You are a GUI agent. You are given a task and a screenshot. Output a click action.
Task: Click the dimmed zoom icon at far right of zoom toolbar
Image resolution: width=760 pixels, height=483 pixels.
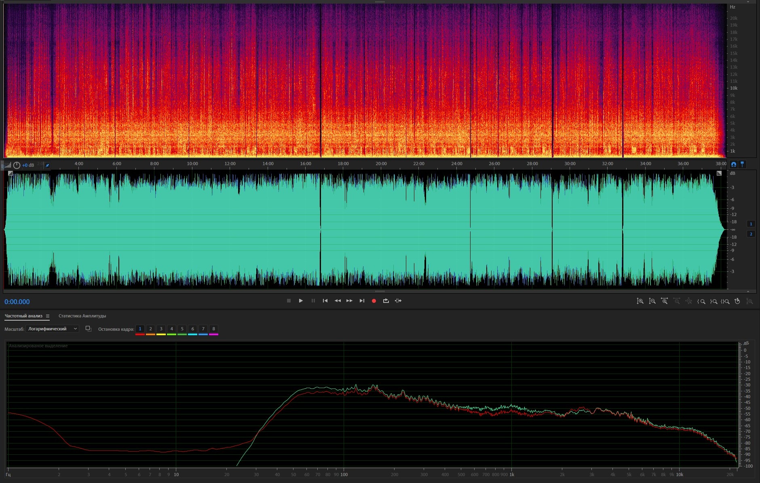pos(749,301)
